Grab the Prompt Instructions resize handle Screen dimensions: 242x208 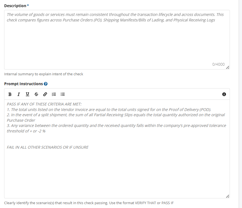tap(227, 196)
